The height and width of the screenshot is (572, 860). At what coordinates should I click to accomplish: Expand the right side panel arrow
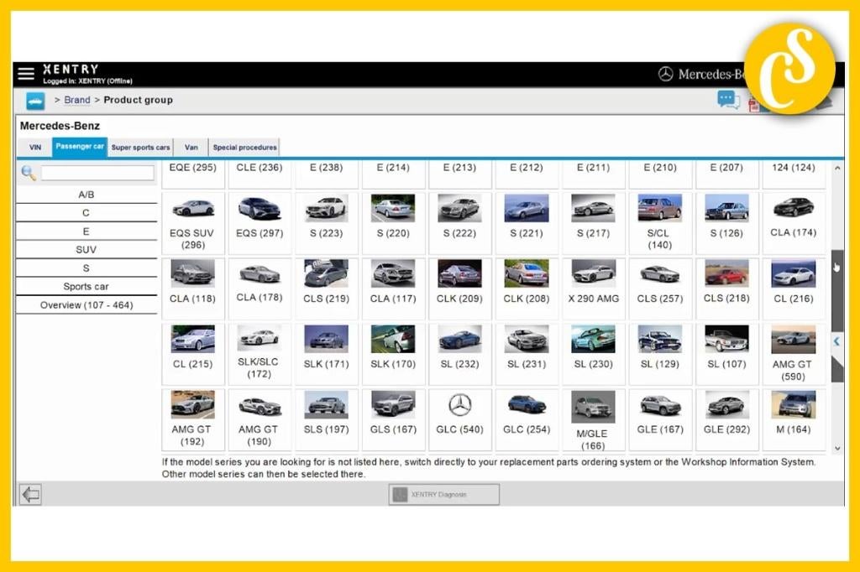pyautogui.click(x=836, y=341)
